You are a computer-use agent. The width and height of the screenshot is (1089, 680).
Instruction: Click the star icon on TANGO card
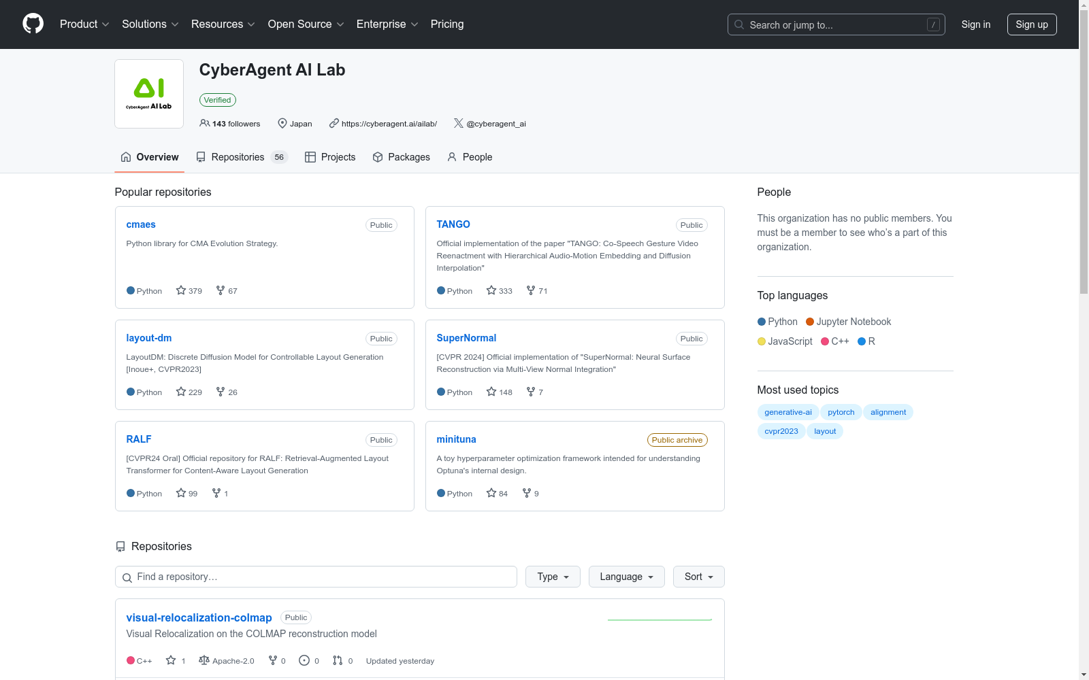point(491,290)
